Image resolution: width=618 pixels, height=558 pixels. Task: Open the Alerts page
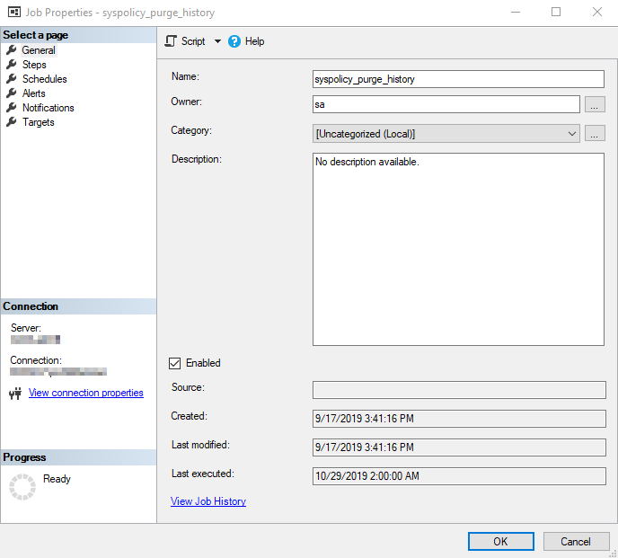click(x=33, y=93)
